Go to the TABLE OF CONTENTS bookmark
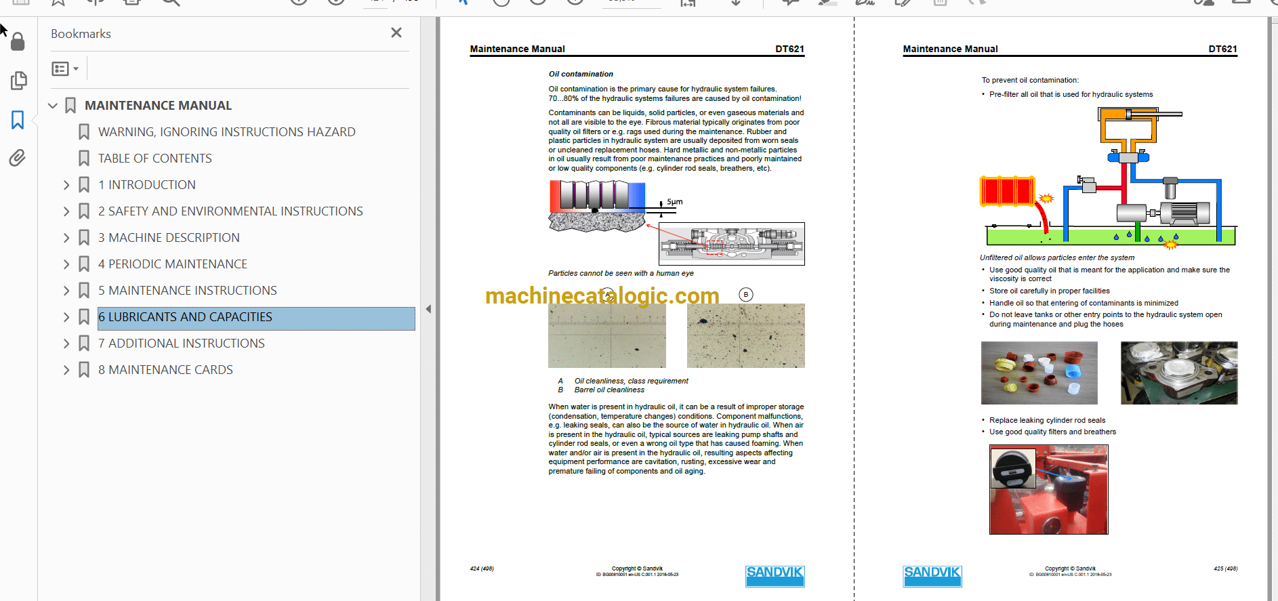Screen dimensions: 1278x601 pos(154,159)
